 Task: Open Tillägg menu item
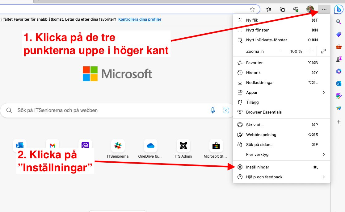282,102
